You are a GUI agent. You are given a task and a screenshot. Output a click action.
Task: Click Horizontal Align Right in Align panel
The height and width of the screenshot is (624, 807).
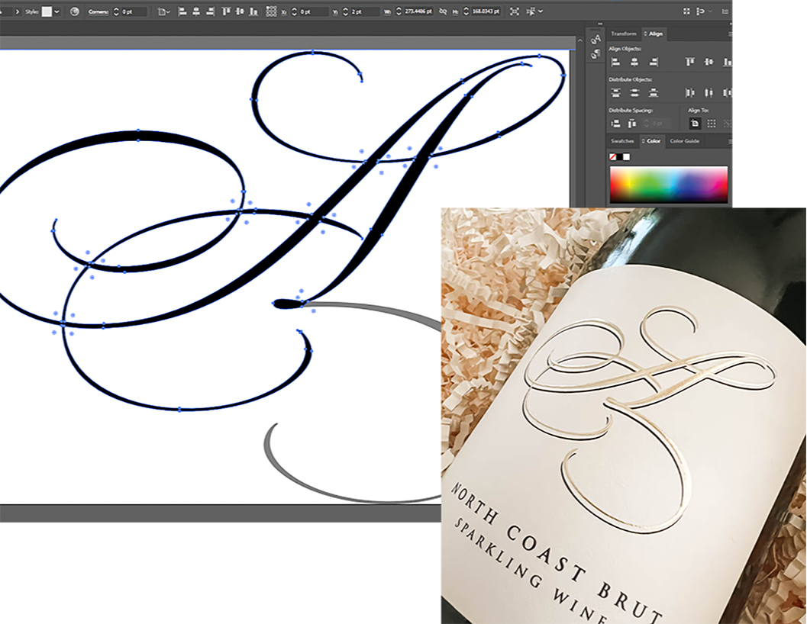[654, 63]
